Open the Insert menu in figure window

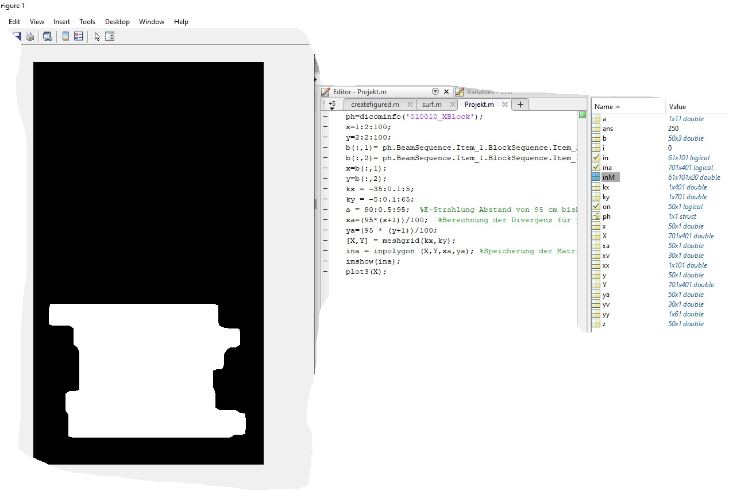click(x=61, y=22)
